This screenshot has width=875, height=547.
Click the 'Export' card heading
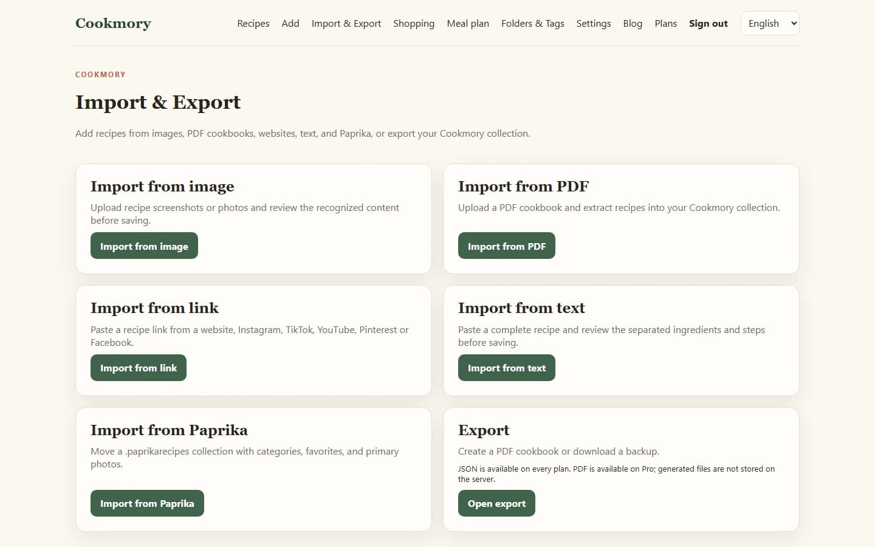pos(484,430)
